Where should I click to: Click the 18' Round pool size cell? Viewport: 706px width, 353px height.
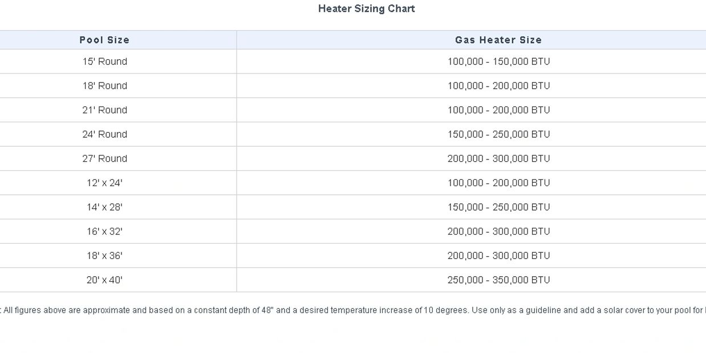point(104,86)
